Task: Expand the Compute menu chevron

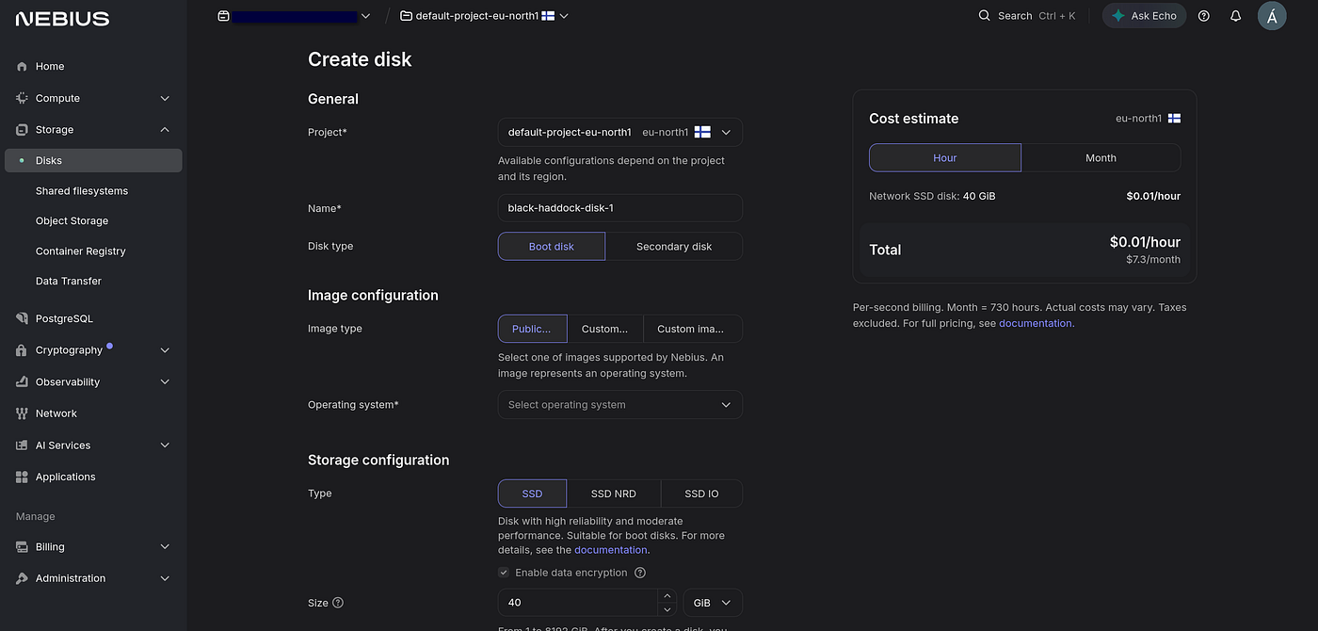Action: coord(165,98)
